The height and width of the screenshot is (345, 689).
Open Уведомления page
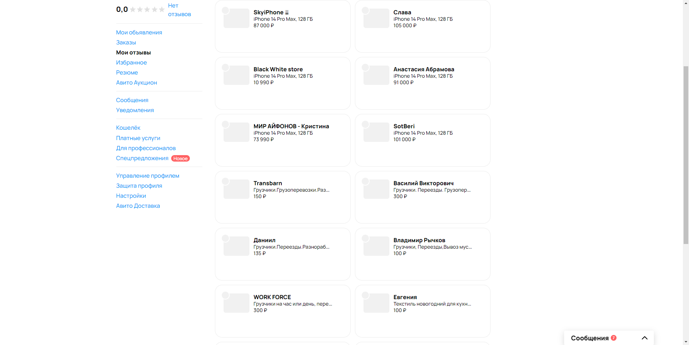(x=135, y=110)
